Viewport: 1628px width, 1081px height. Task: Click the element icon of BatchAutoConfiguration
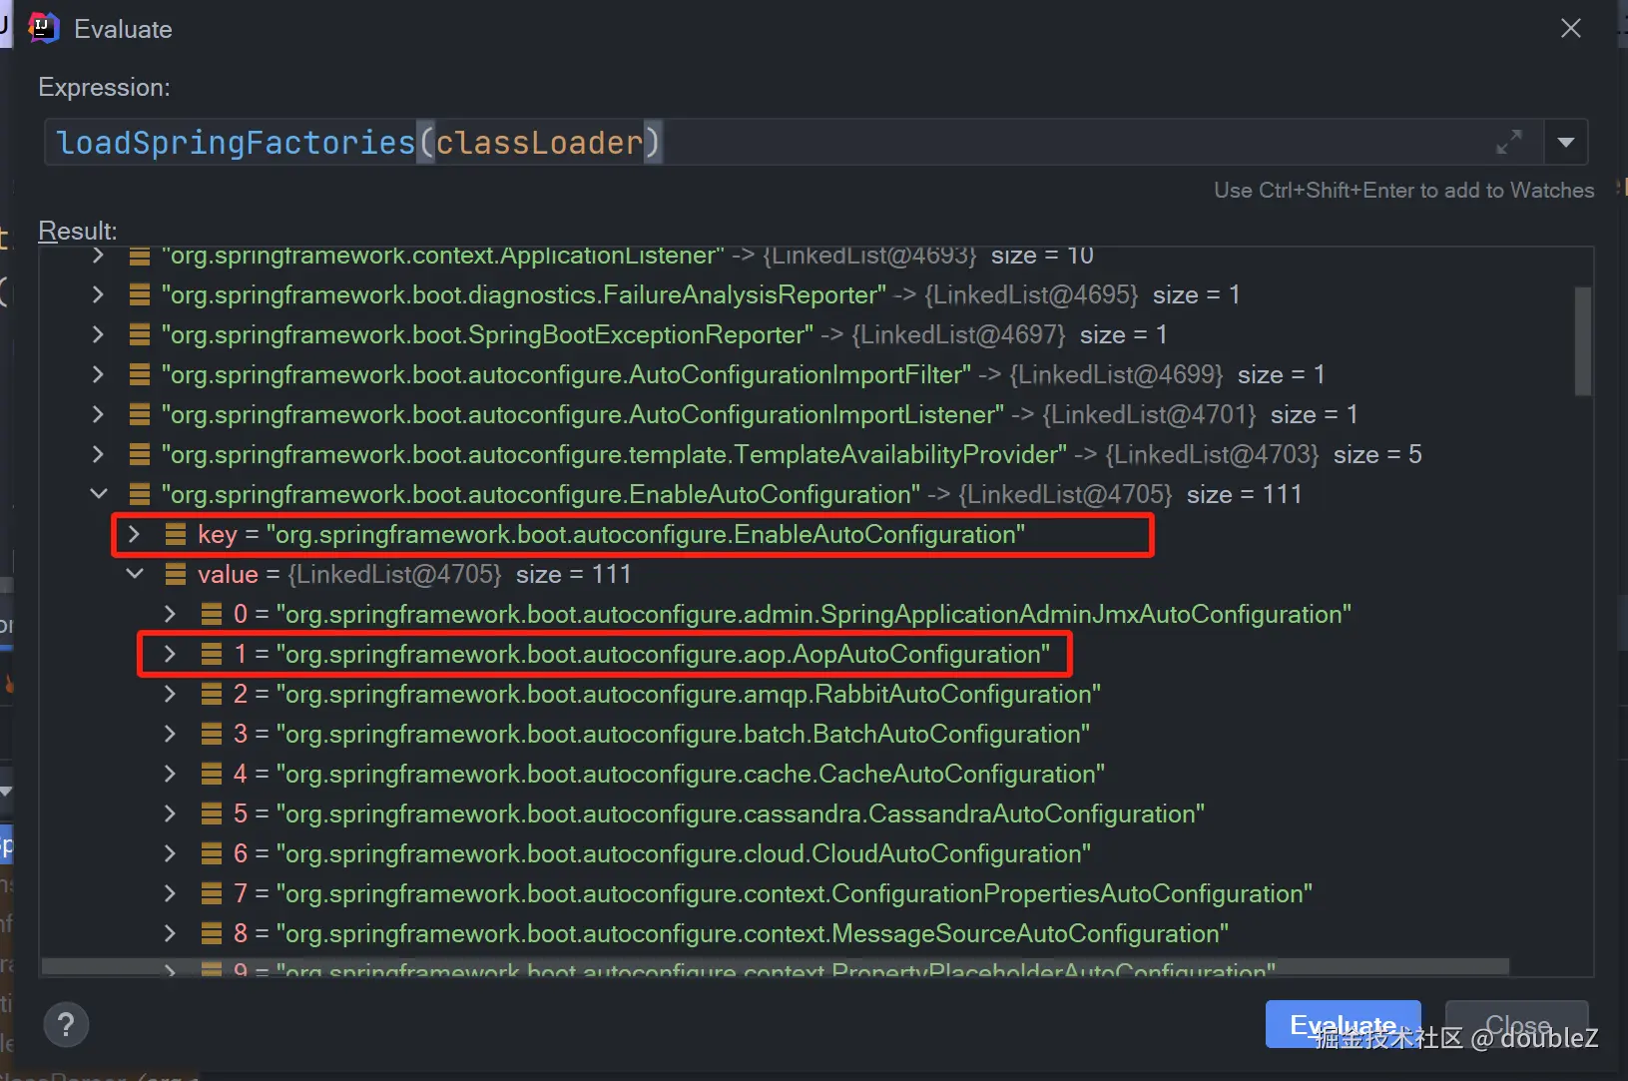click(x=212, y=734)
